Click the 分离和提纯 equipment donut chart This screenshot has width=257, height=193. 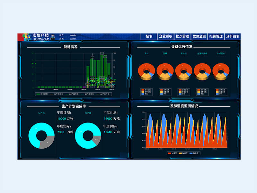click(202, 71)
